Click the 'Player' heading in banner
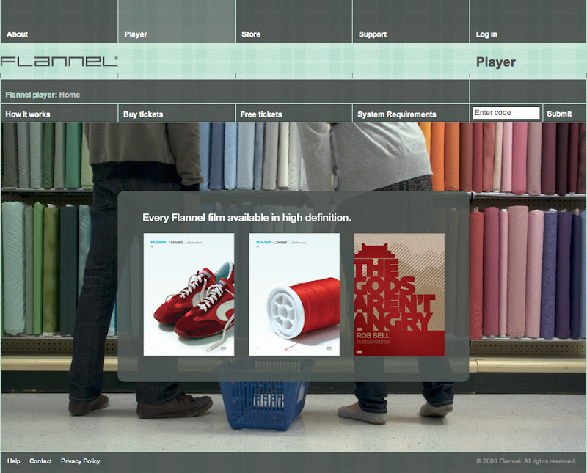Image resolution: width=587 pixels, height=473 pixels. coord(496,62)
